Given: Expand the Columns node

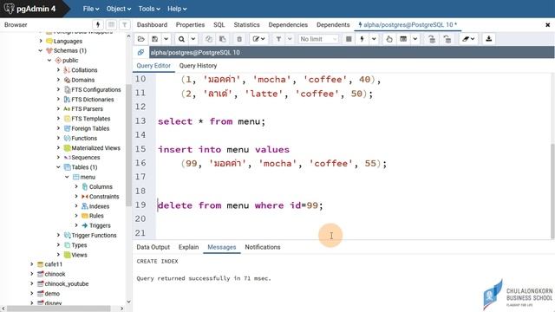Looking at the screenshot, I should point(76,186).
